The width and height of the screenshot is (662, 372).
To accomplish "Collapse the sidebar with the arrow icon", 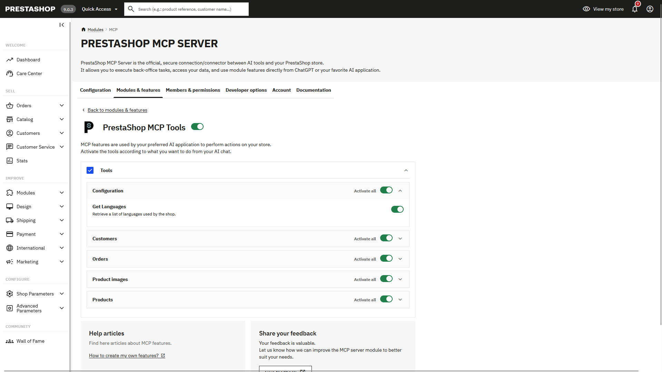I will pos(62,25).
